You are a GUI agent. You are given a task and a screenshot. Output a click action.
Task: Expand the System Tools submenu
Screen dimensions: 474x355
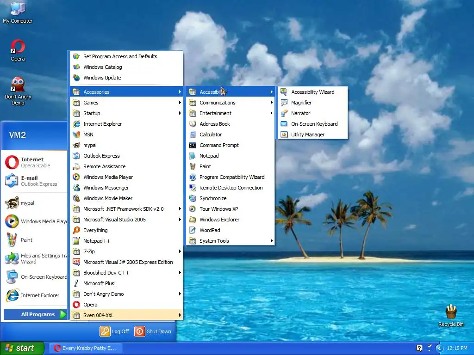click(x=231, y=241)
